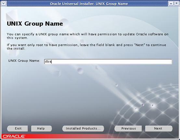Close the installer window
The height and width of the screenshot is (140, 180).
pyautogui.click(x=176, y=4)
